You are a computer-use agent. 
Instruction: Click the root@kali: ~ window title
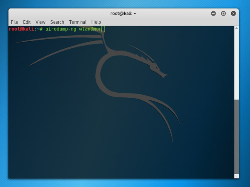[x=123, y=14]
